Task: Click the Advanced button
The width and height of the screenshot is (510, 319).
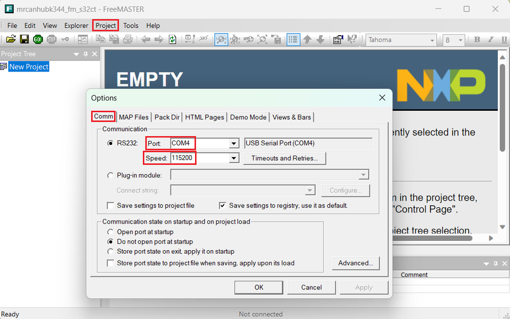Action: pyautogui.click(x=355, y=263)
